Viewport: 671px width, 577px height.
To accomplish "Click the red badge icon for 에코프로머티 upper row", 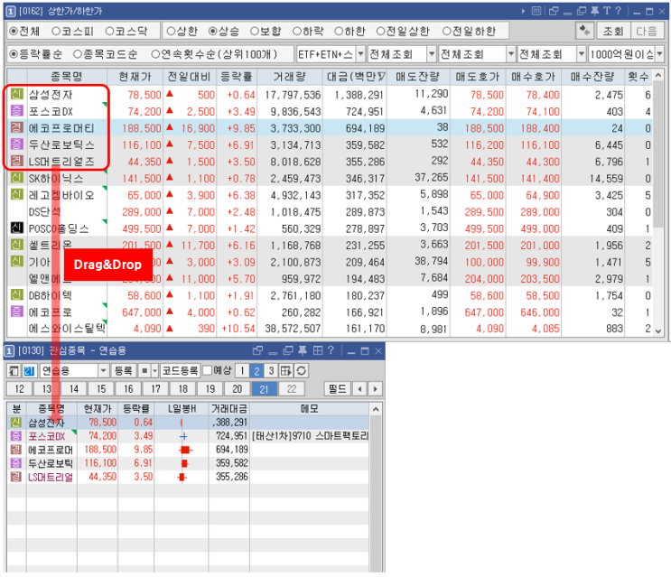I will (16, 127).
